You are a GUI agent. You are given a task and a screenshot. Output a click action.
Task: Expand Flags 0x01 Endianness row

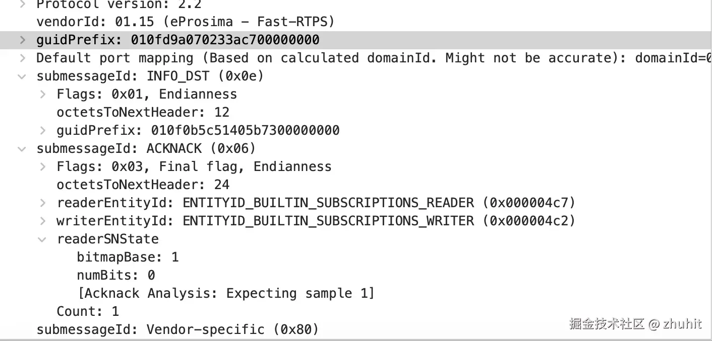(x=43, y=94)
